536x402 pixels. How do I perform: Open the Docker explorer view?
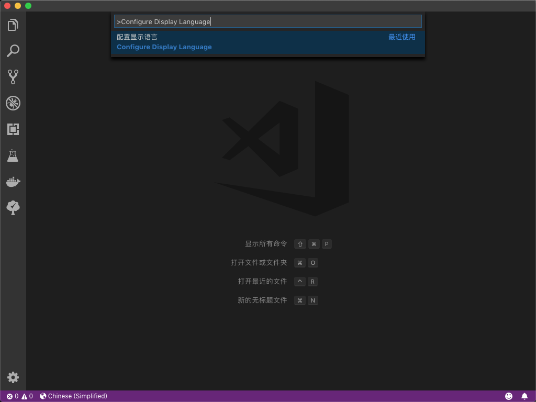(13, 182)
